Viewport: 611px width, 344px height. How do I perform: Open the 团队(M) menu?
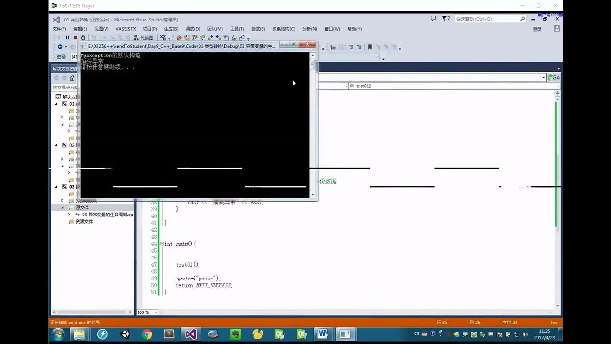coord(215,29)
